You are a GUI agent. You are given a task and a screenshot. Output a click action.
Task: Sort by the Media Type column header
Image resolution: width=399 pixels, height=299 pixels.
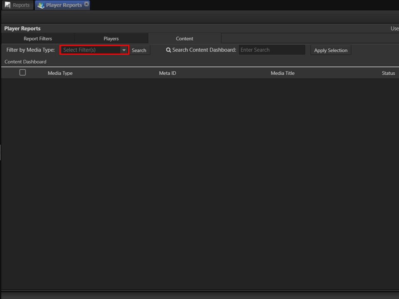[60, 73]
